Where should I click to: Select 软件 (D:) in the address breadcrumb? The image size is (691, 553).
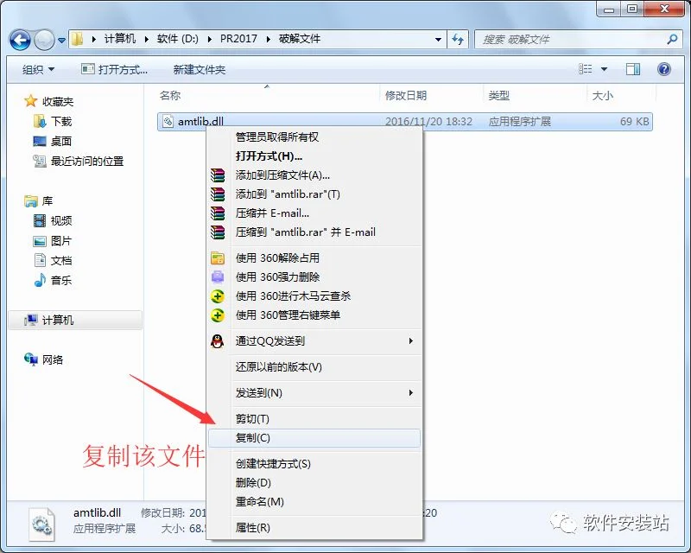pyautogui.click(x=178, y=39)
